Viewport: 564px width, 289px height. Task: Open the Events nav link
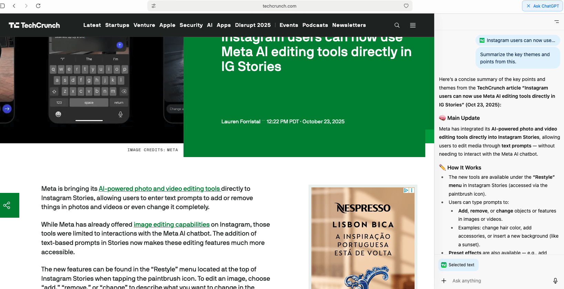click(289, 25)
